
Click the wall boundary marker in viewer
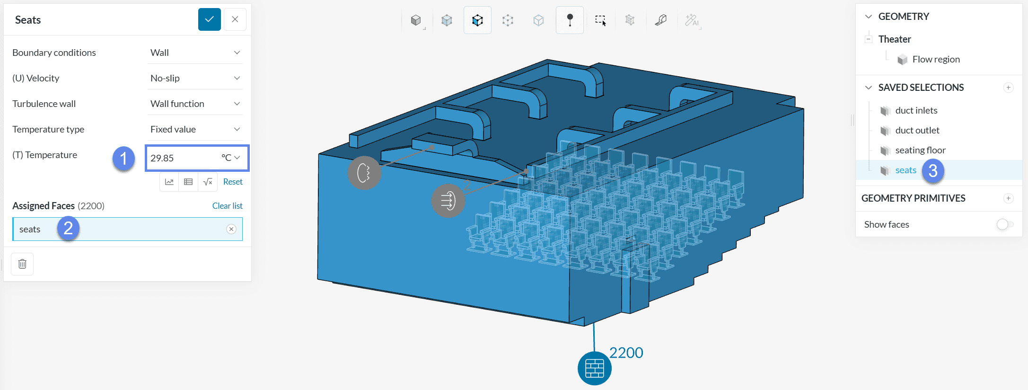[594, 368]
